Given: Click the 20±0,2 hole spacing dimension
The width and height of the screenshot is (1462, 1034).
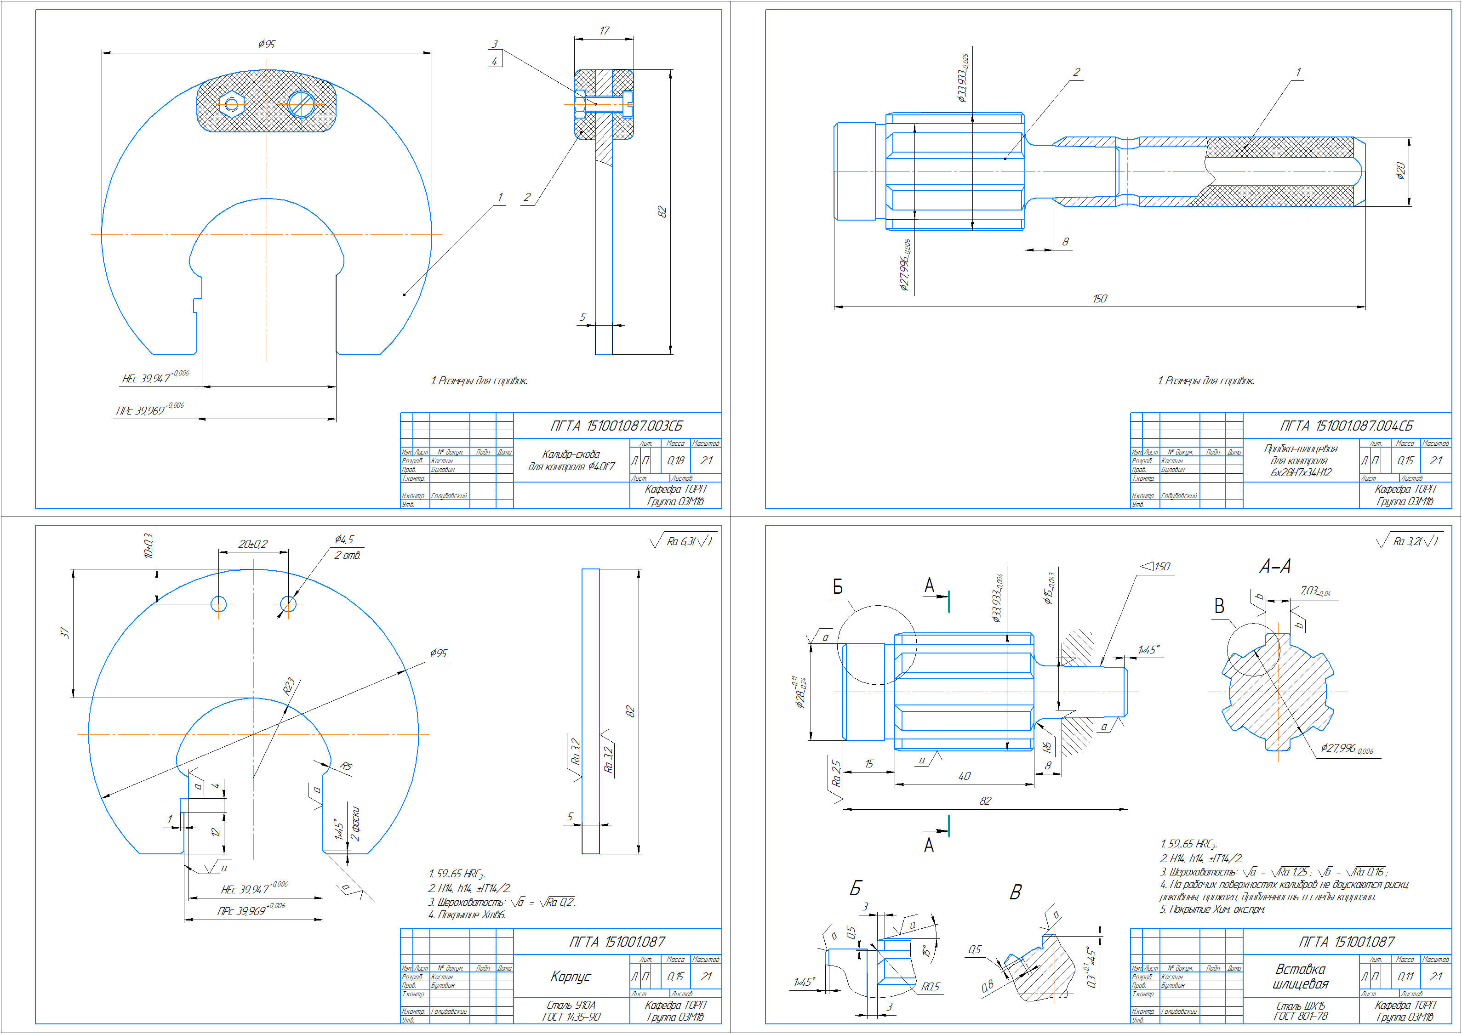Looking at the screenshot, I should pyautogui.click(x=253, y=544).
